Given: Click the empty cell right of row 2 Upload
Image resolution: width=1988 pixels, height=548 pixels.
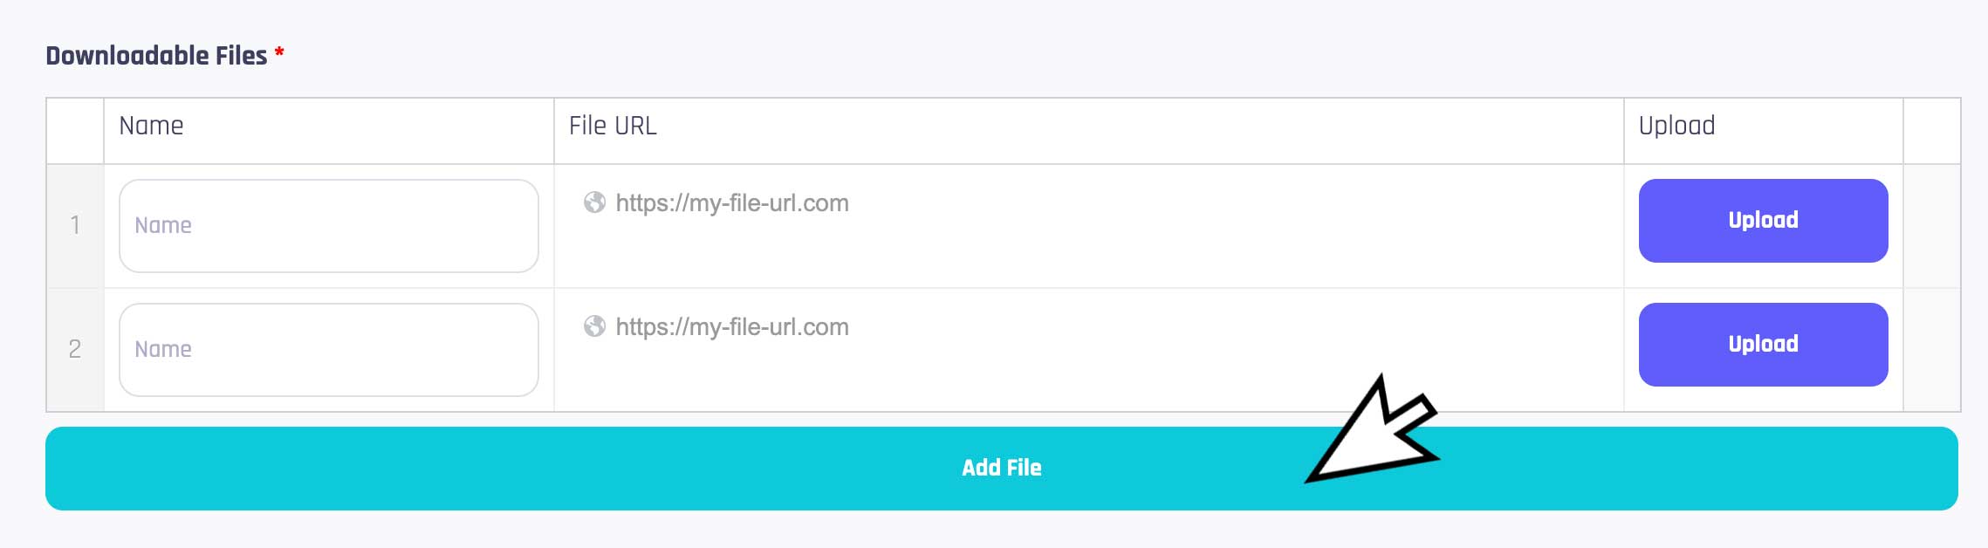Looking at the screenshot, I should [x=1931, y=350].
